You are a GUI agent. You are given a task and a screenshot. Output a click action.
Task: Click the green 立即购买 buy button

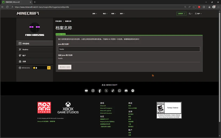click(181, 14)
